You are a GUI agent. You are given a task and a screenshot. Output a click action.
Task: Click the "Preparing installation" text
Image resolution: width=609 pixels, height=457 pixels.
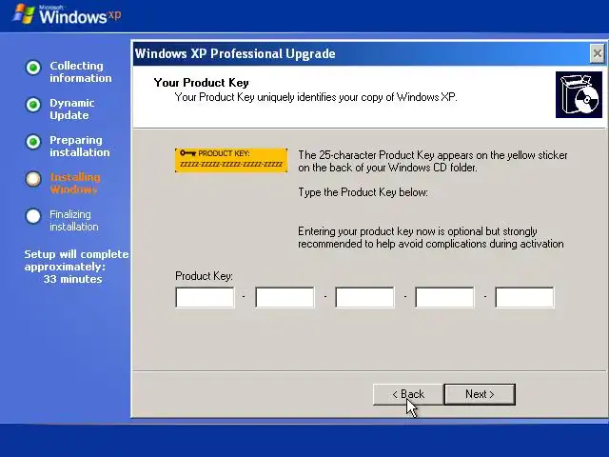pos(80,146)
